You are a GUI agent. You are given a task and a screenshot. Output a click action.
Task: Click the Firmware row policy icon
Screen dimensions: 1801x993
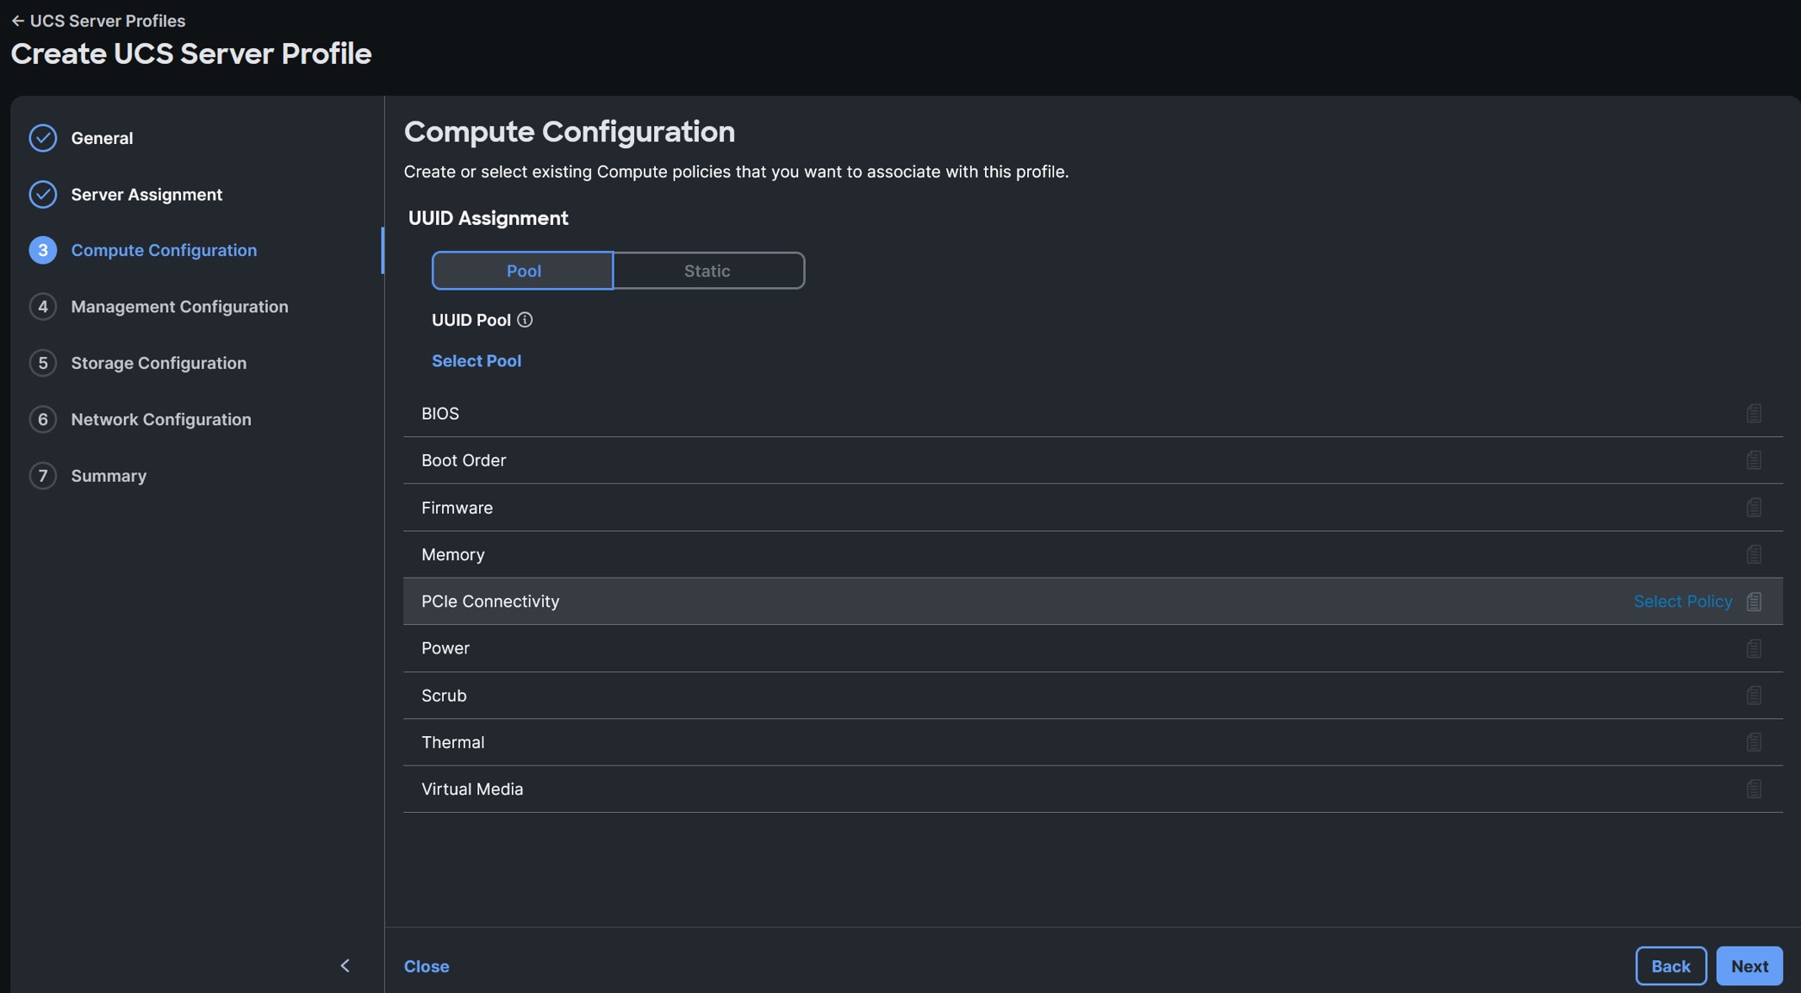[x=1754, y=508]
